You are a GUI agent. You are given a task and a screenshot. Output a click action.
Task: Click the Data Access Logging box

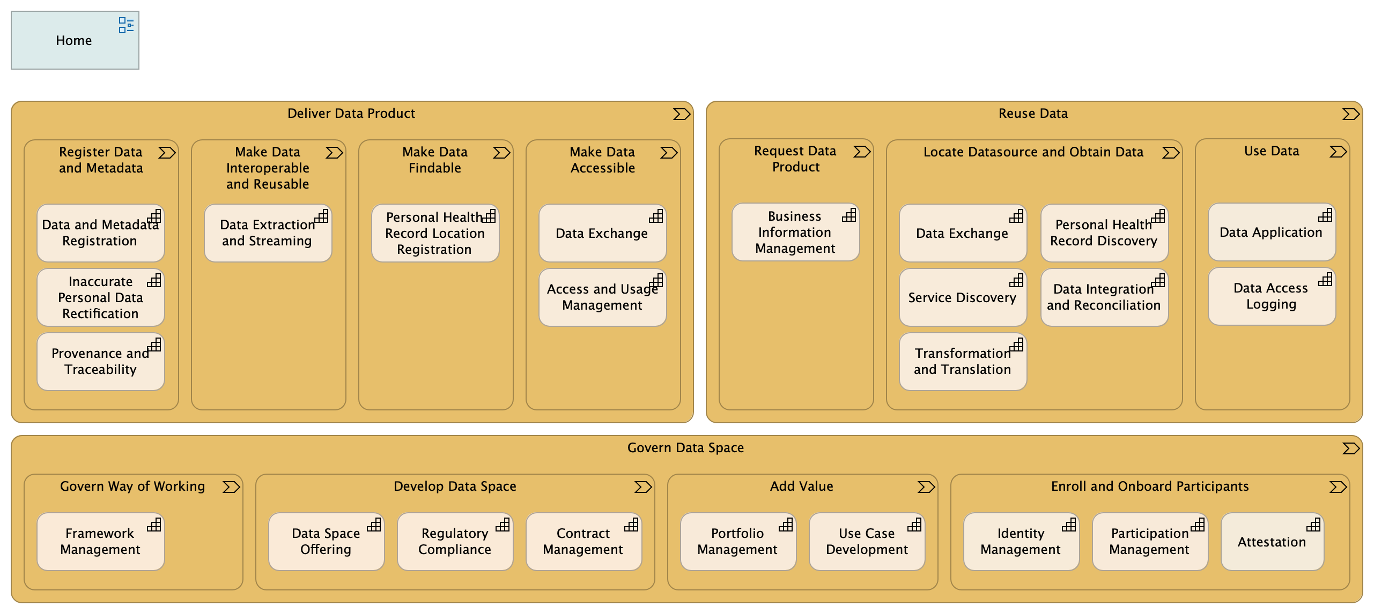pos(1270,296)
